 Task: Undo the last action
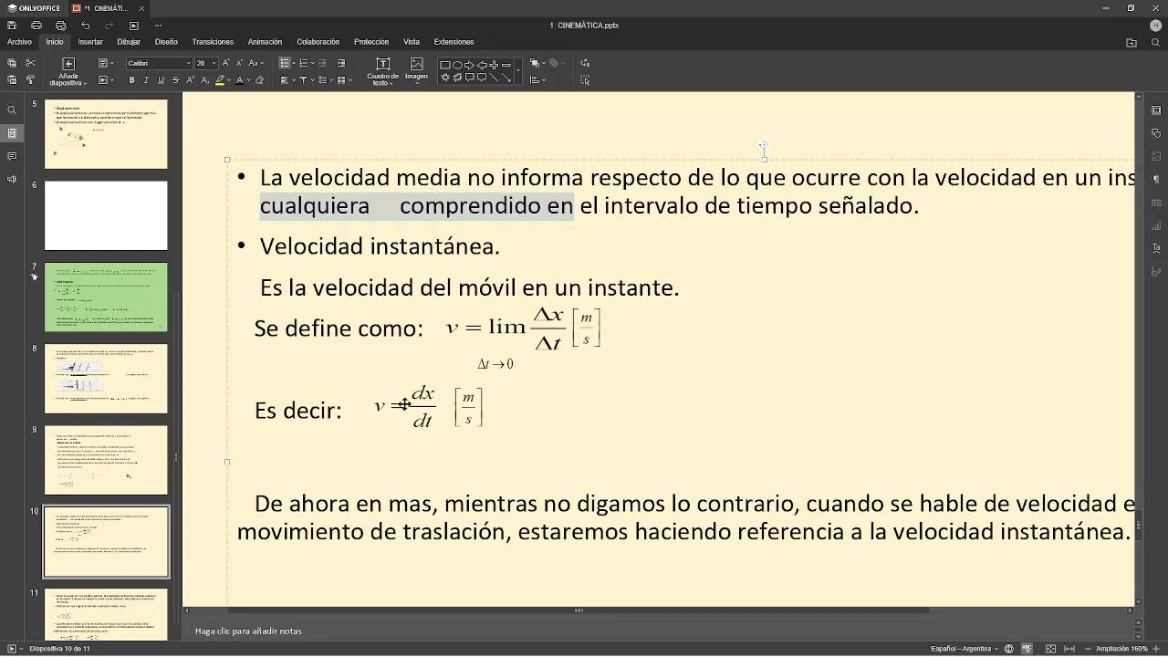point(85,26)
